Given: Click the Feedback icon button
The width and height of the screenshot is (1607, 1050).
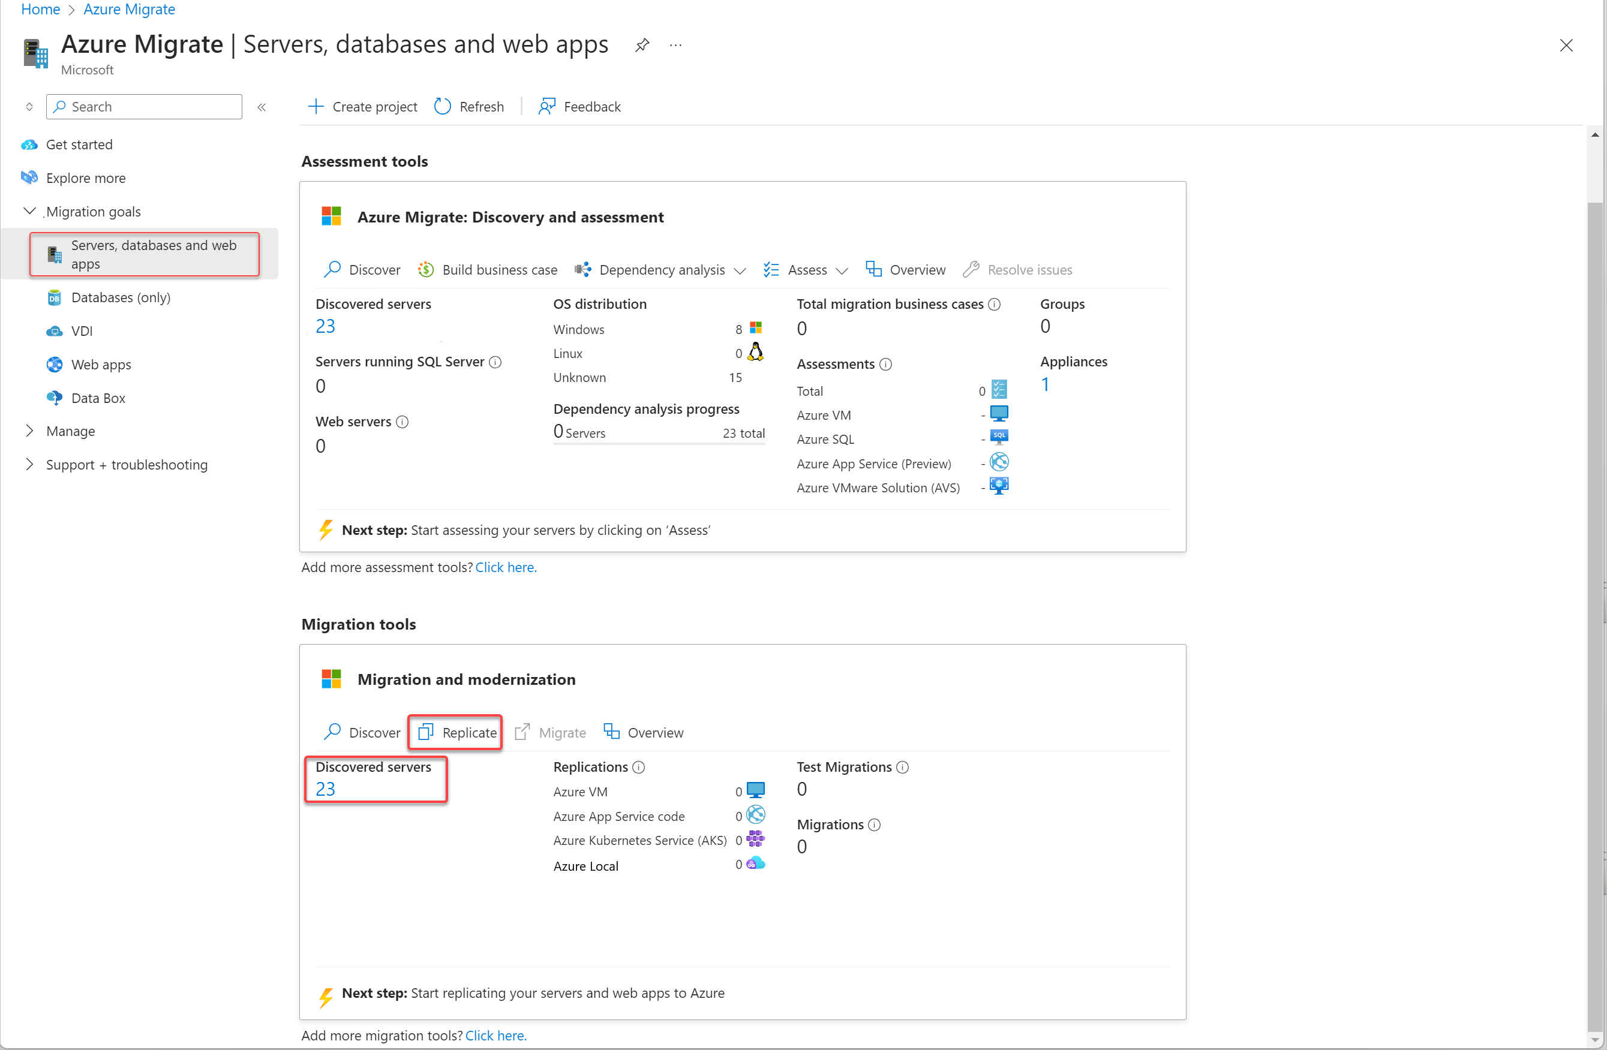Looking at the screenshot, I should (x=546, y=107).
